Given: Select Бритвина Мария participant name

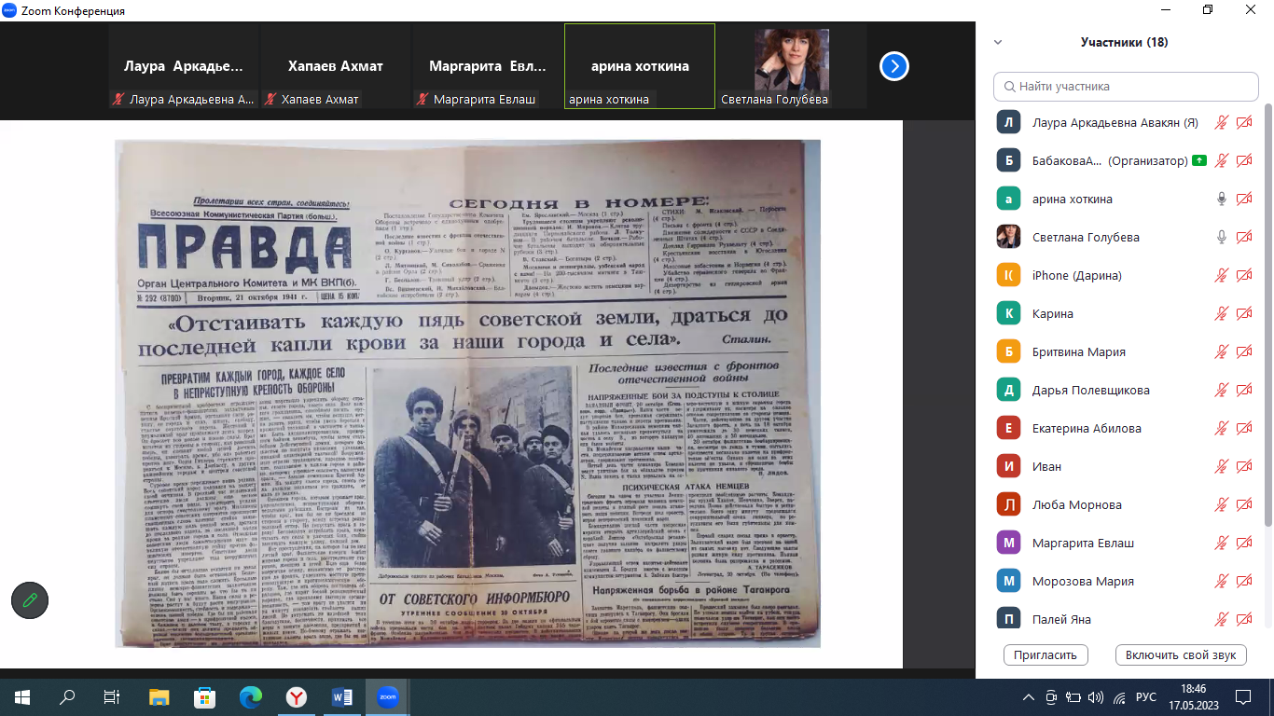Looking at the screenshot, I should pos(1079,351).
